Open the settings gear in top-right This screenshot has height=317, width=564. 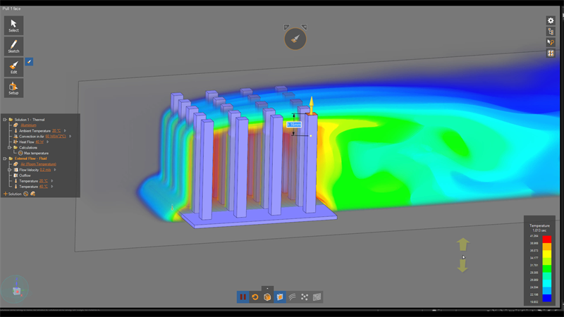[x=551, y=20]
